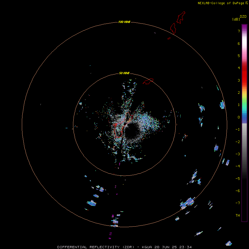Screen dimensions: 249x249
Task: Click the 5 value on color scale
Action: [x=239, y=56]
